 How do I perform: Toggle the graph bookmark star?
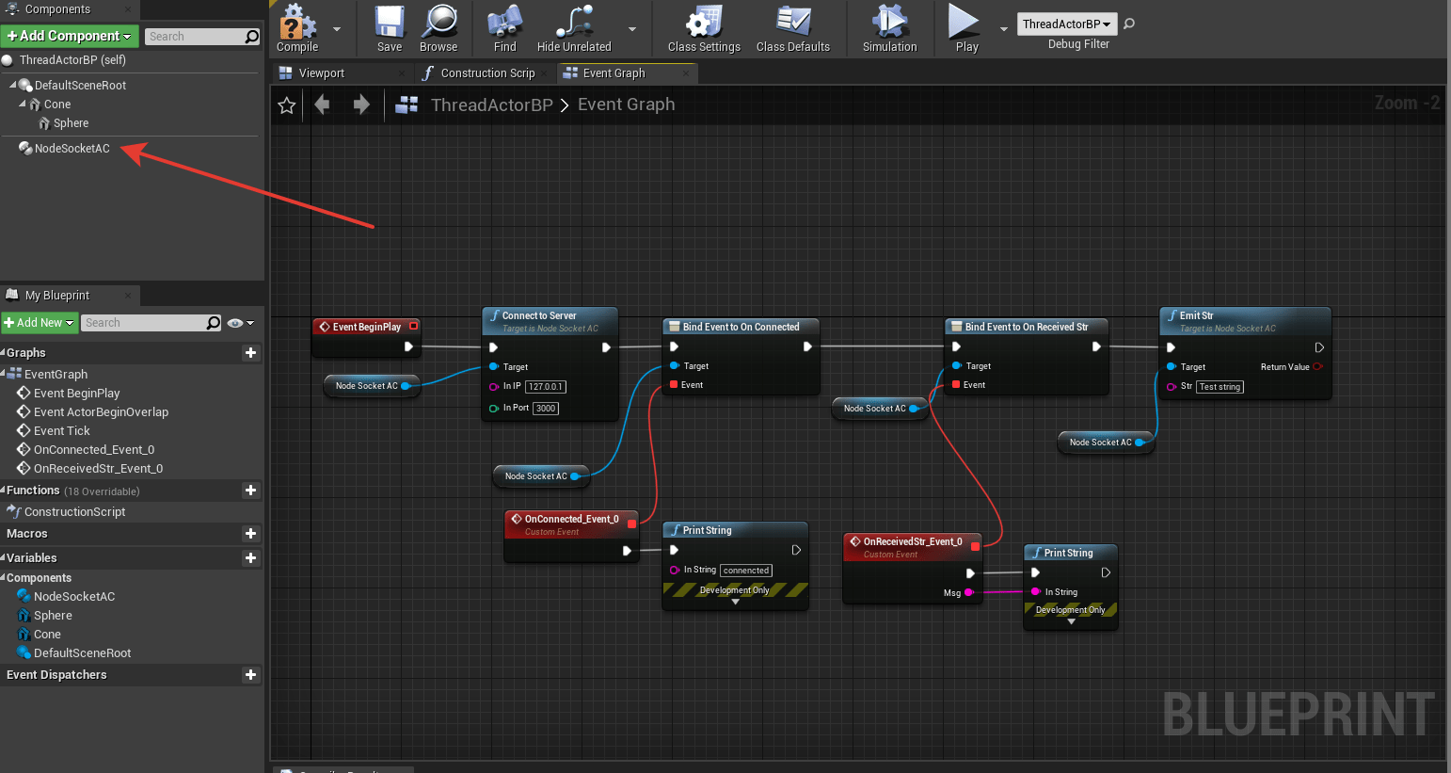tap(286, 105)
